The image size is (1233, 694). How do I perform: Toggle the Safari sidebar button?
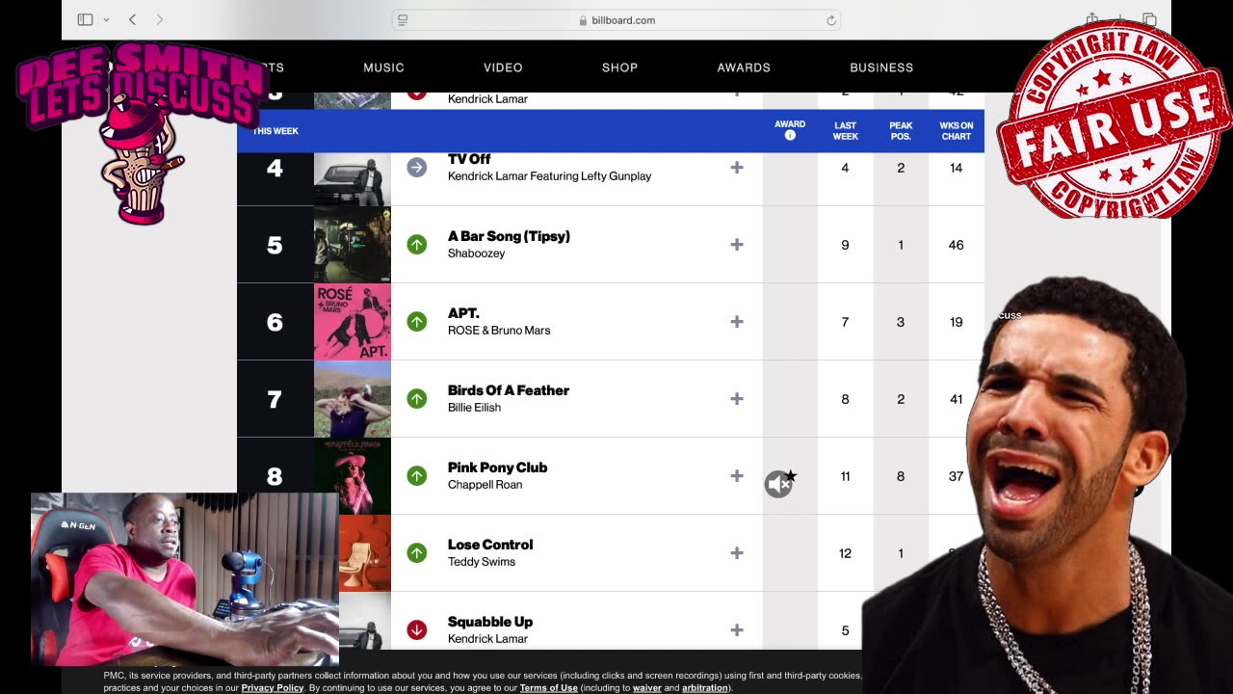click(x=85, y=19)
